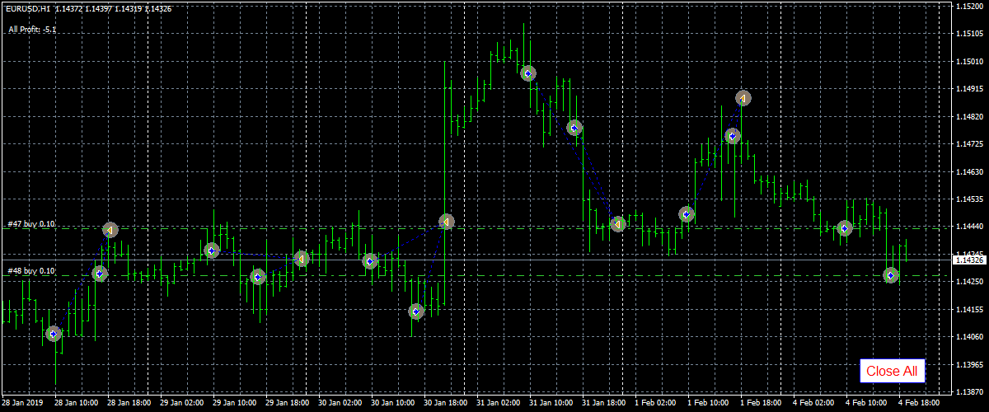Click the current price tag 1.14326
Image resolution: width=989 pixels, height=412 pixels.
pos(969,260)
